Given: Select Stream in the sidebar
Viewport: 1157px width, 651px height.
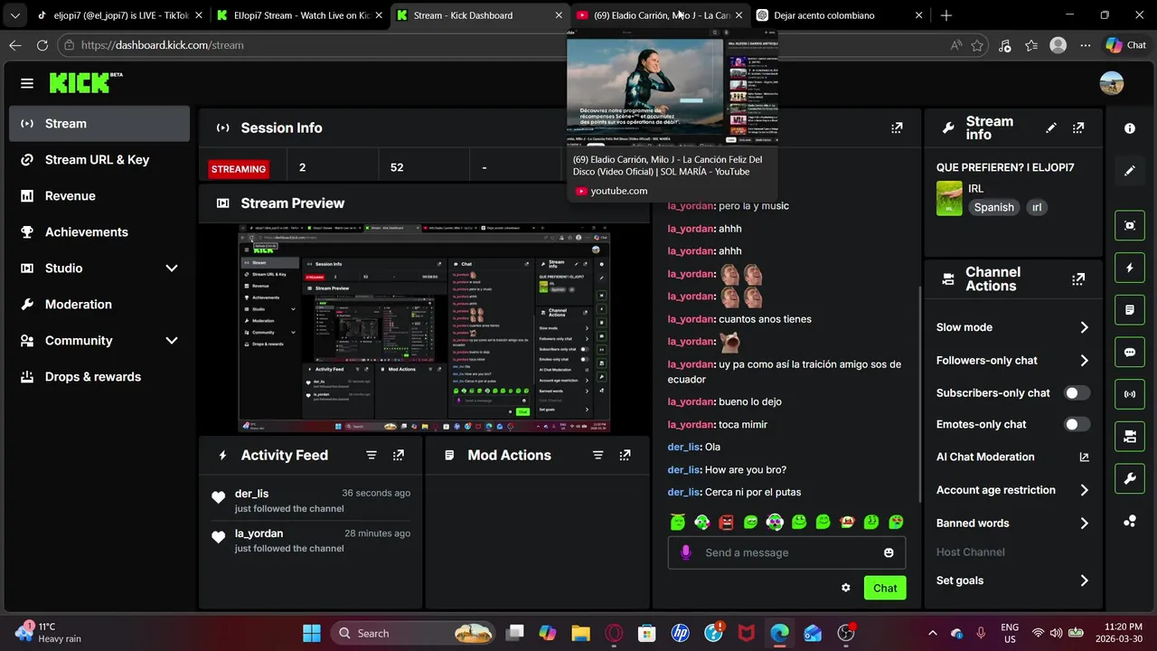Looking at the screenshot, I should pyautogui.click(x=99, y=124).
